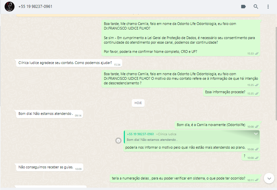Select incoming "Bom dia! Não estamos atendendo ." at 09:14
Viewport: 277px width, 190px height.
49,114
